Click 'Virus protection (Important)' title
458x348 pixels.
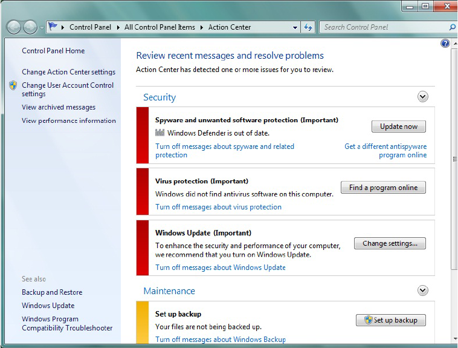tap(202, 181)
